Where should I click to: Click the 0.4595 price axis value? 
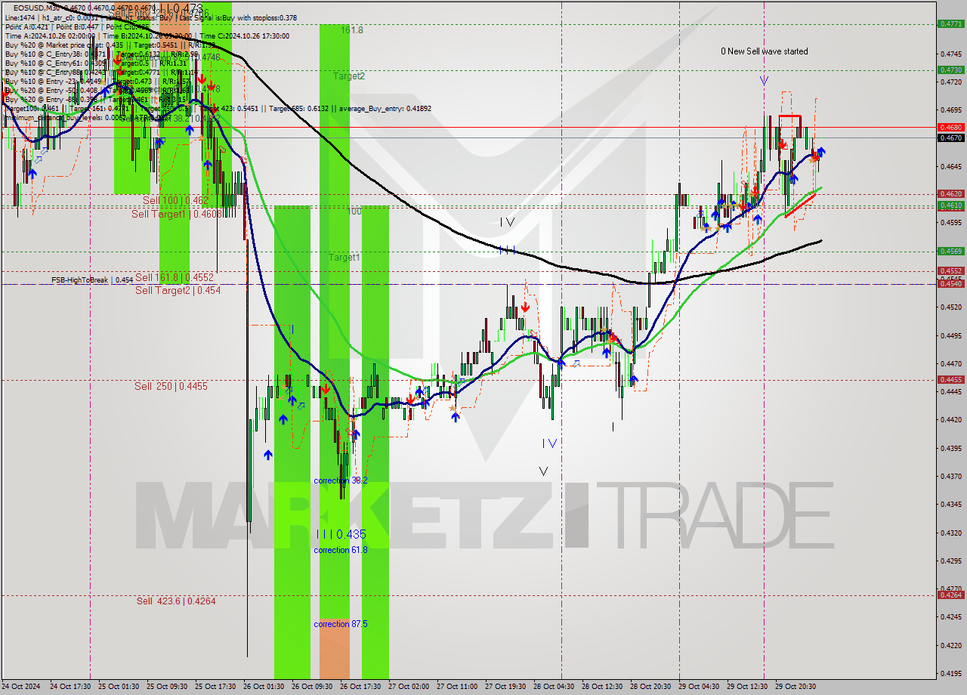951,222
